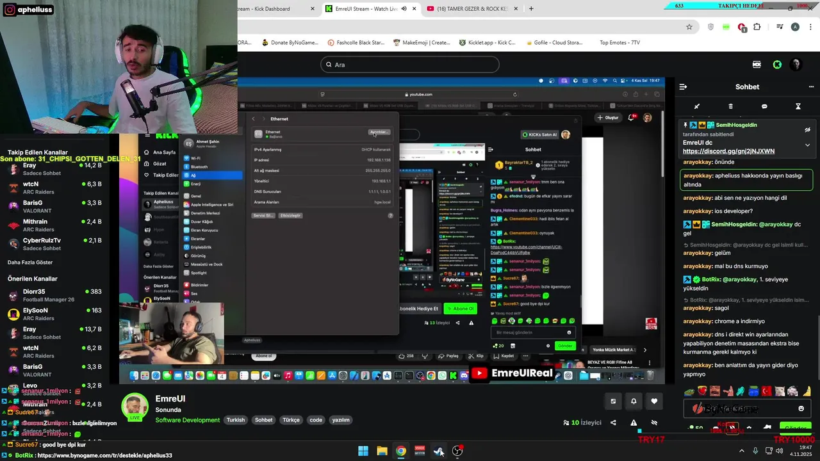The height and width of the screenshot is (461, 820).
Task: Open Gofile Cloud Storage bookmark
Action: [553, 43]
